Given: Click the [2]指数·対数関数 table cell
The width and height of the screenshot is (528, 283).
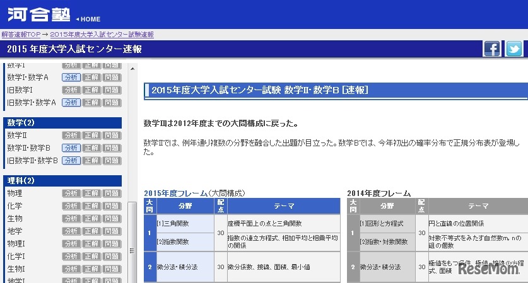Looking at the screenshot, I should click(387, 242).
